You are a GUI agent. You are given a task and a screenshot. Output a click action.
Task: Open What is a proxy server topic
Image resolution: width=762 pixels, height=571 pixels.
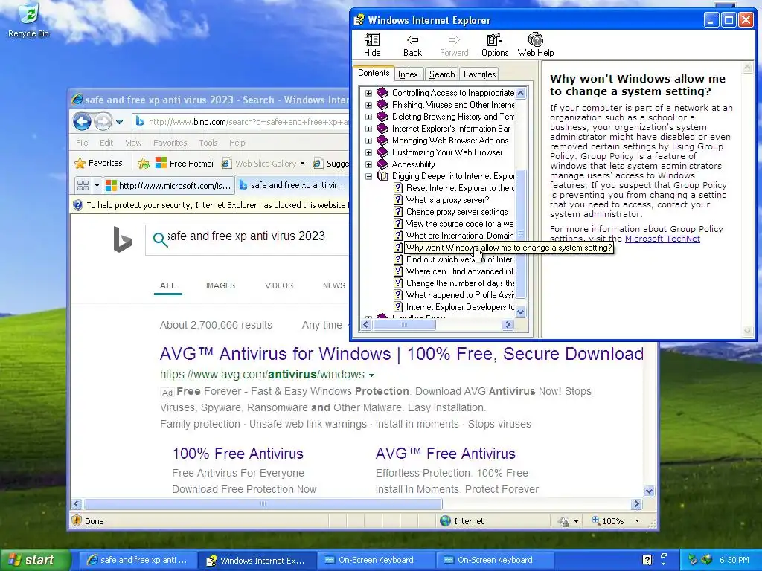[447, 200]
